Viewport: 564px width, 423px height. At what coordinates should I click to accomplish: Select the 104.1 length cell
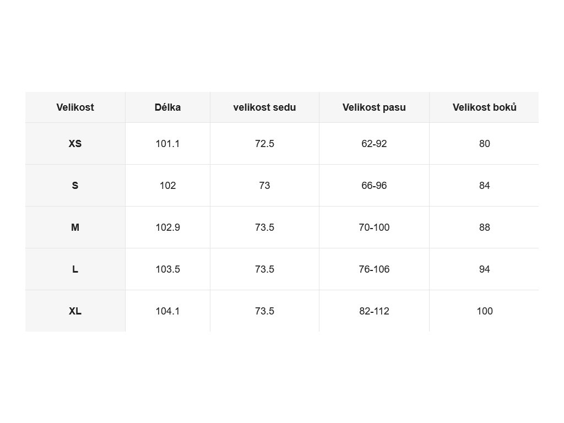[167, 311]
